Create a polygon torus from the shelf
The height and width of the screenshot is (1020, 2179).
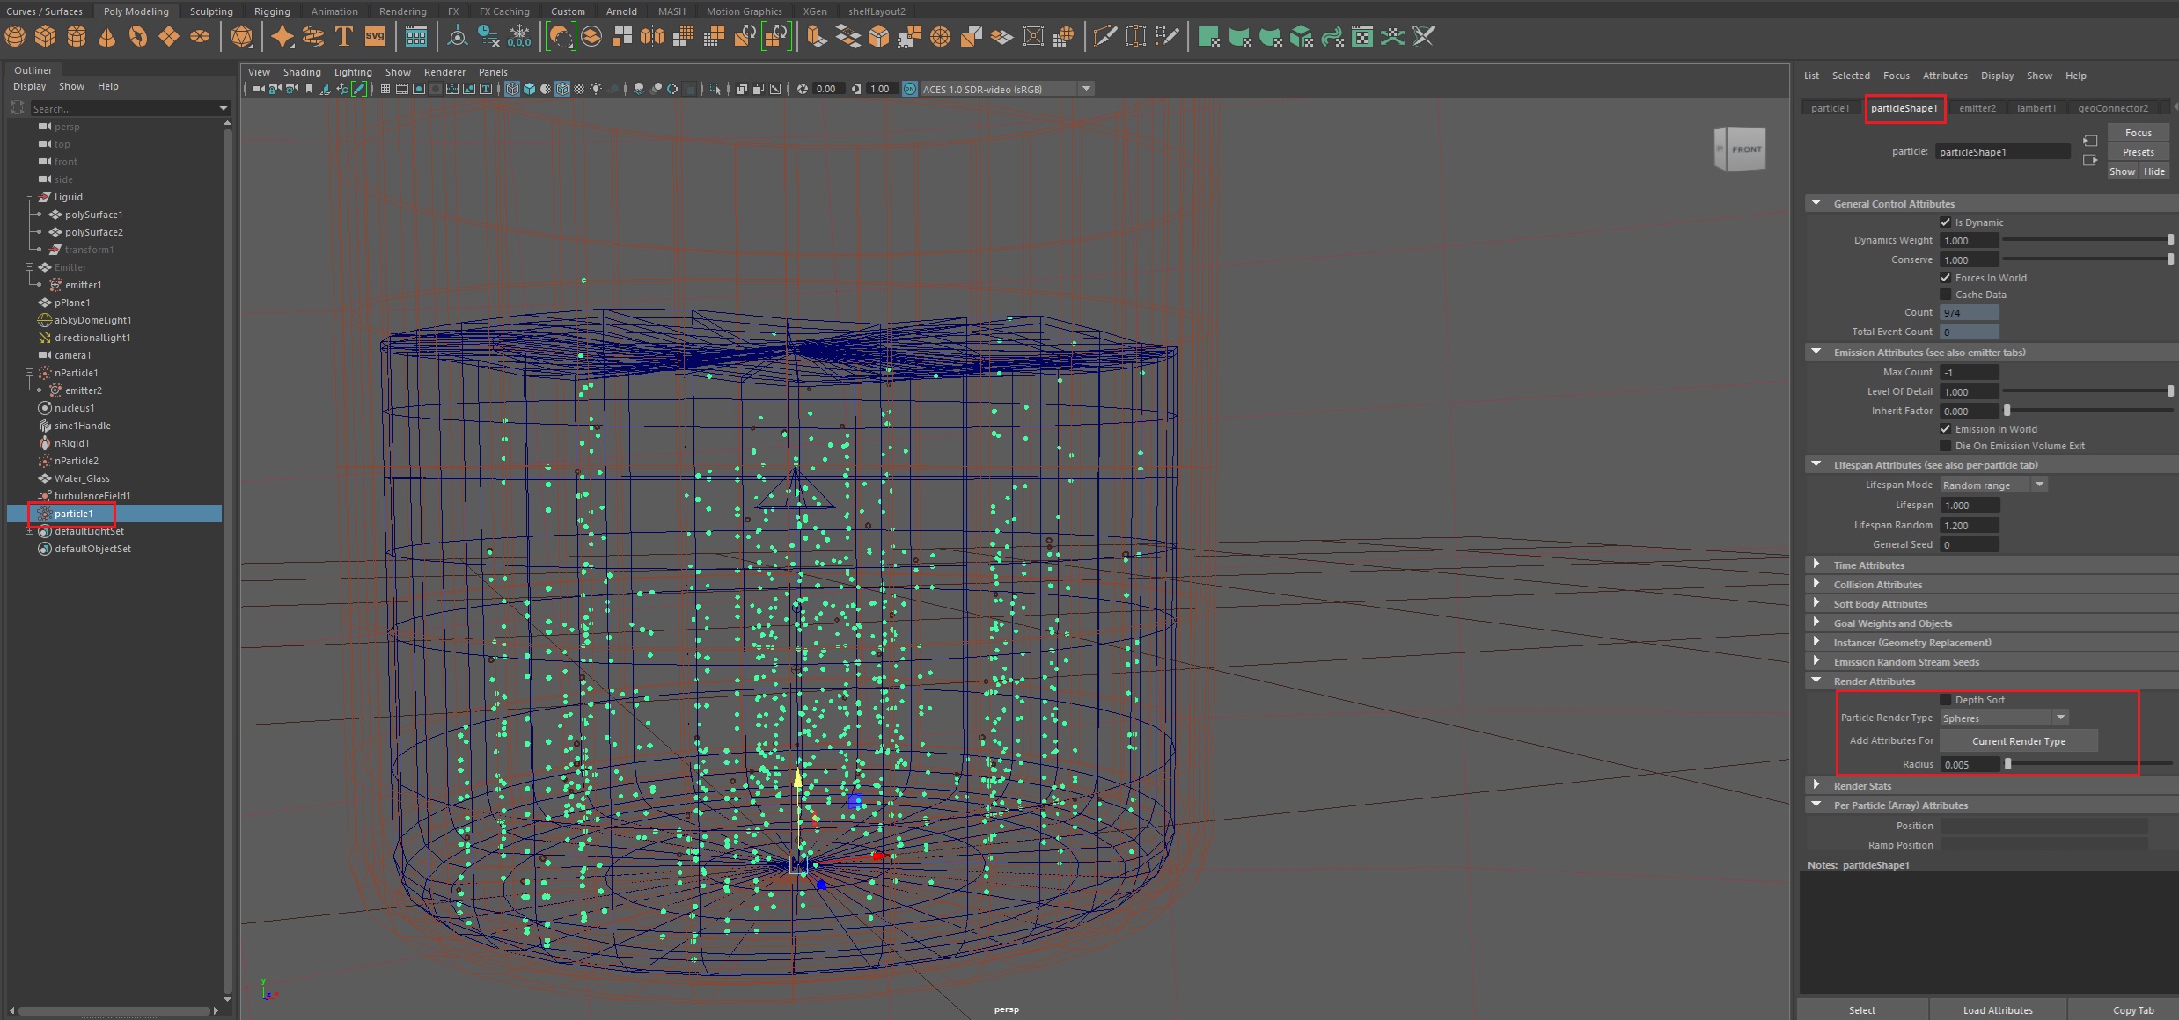tap(138, 36)
